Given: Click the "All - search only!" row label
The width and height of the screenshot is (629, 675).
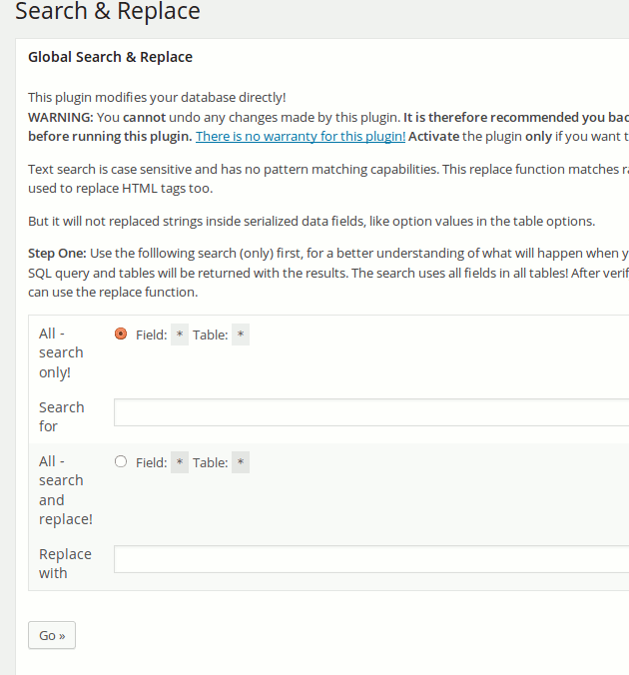Looking at the screenshot, I should [x=61, y=352].
